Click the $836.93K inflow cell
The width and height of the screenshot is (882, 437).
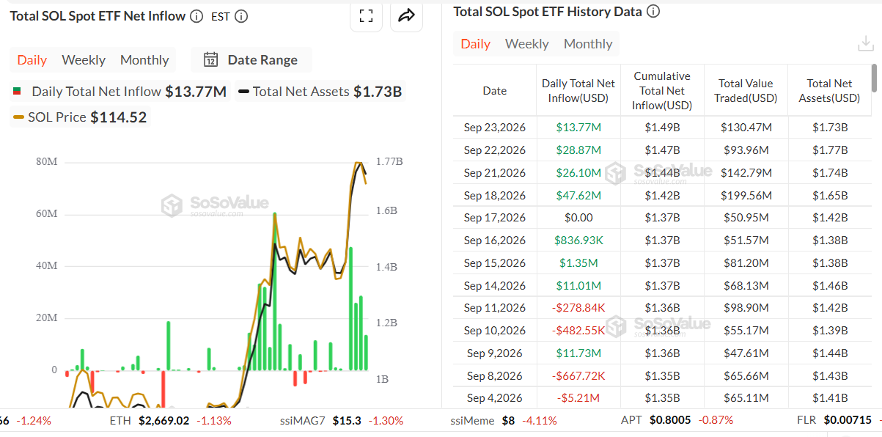click(579, 240)
